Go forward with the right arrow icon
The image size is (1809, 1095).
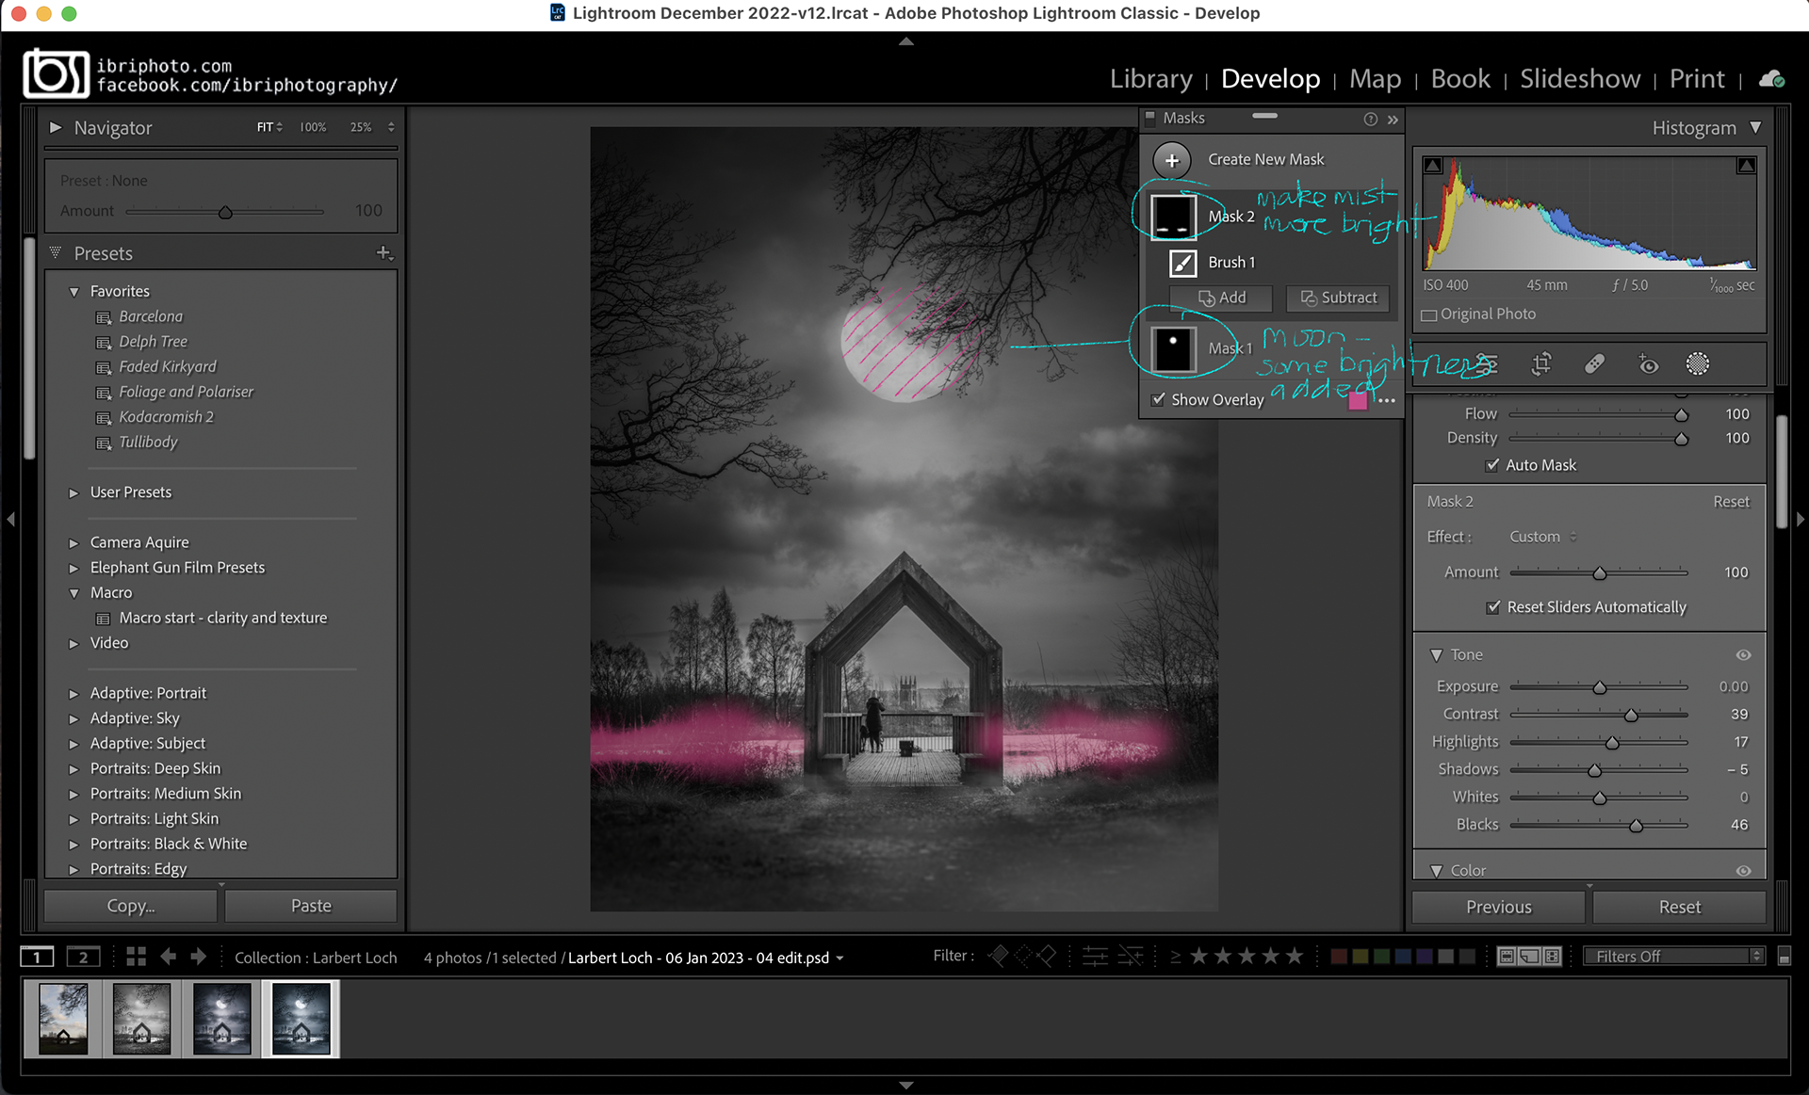click(x=198, y=957)
